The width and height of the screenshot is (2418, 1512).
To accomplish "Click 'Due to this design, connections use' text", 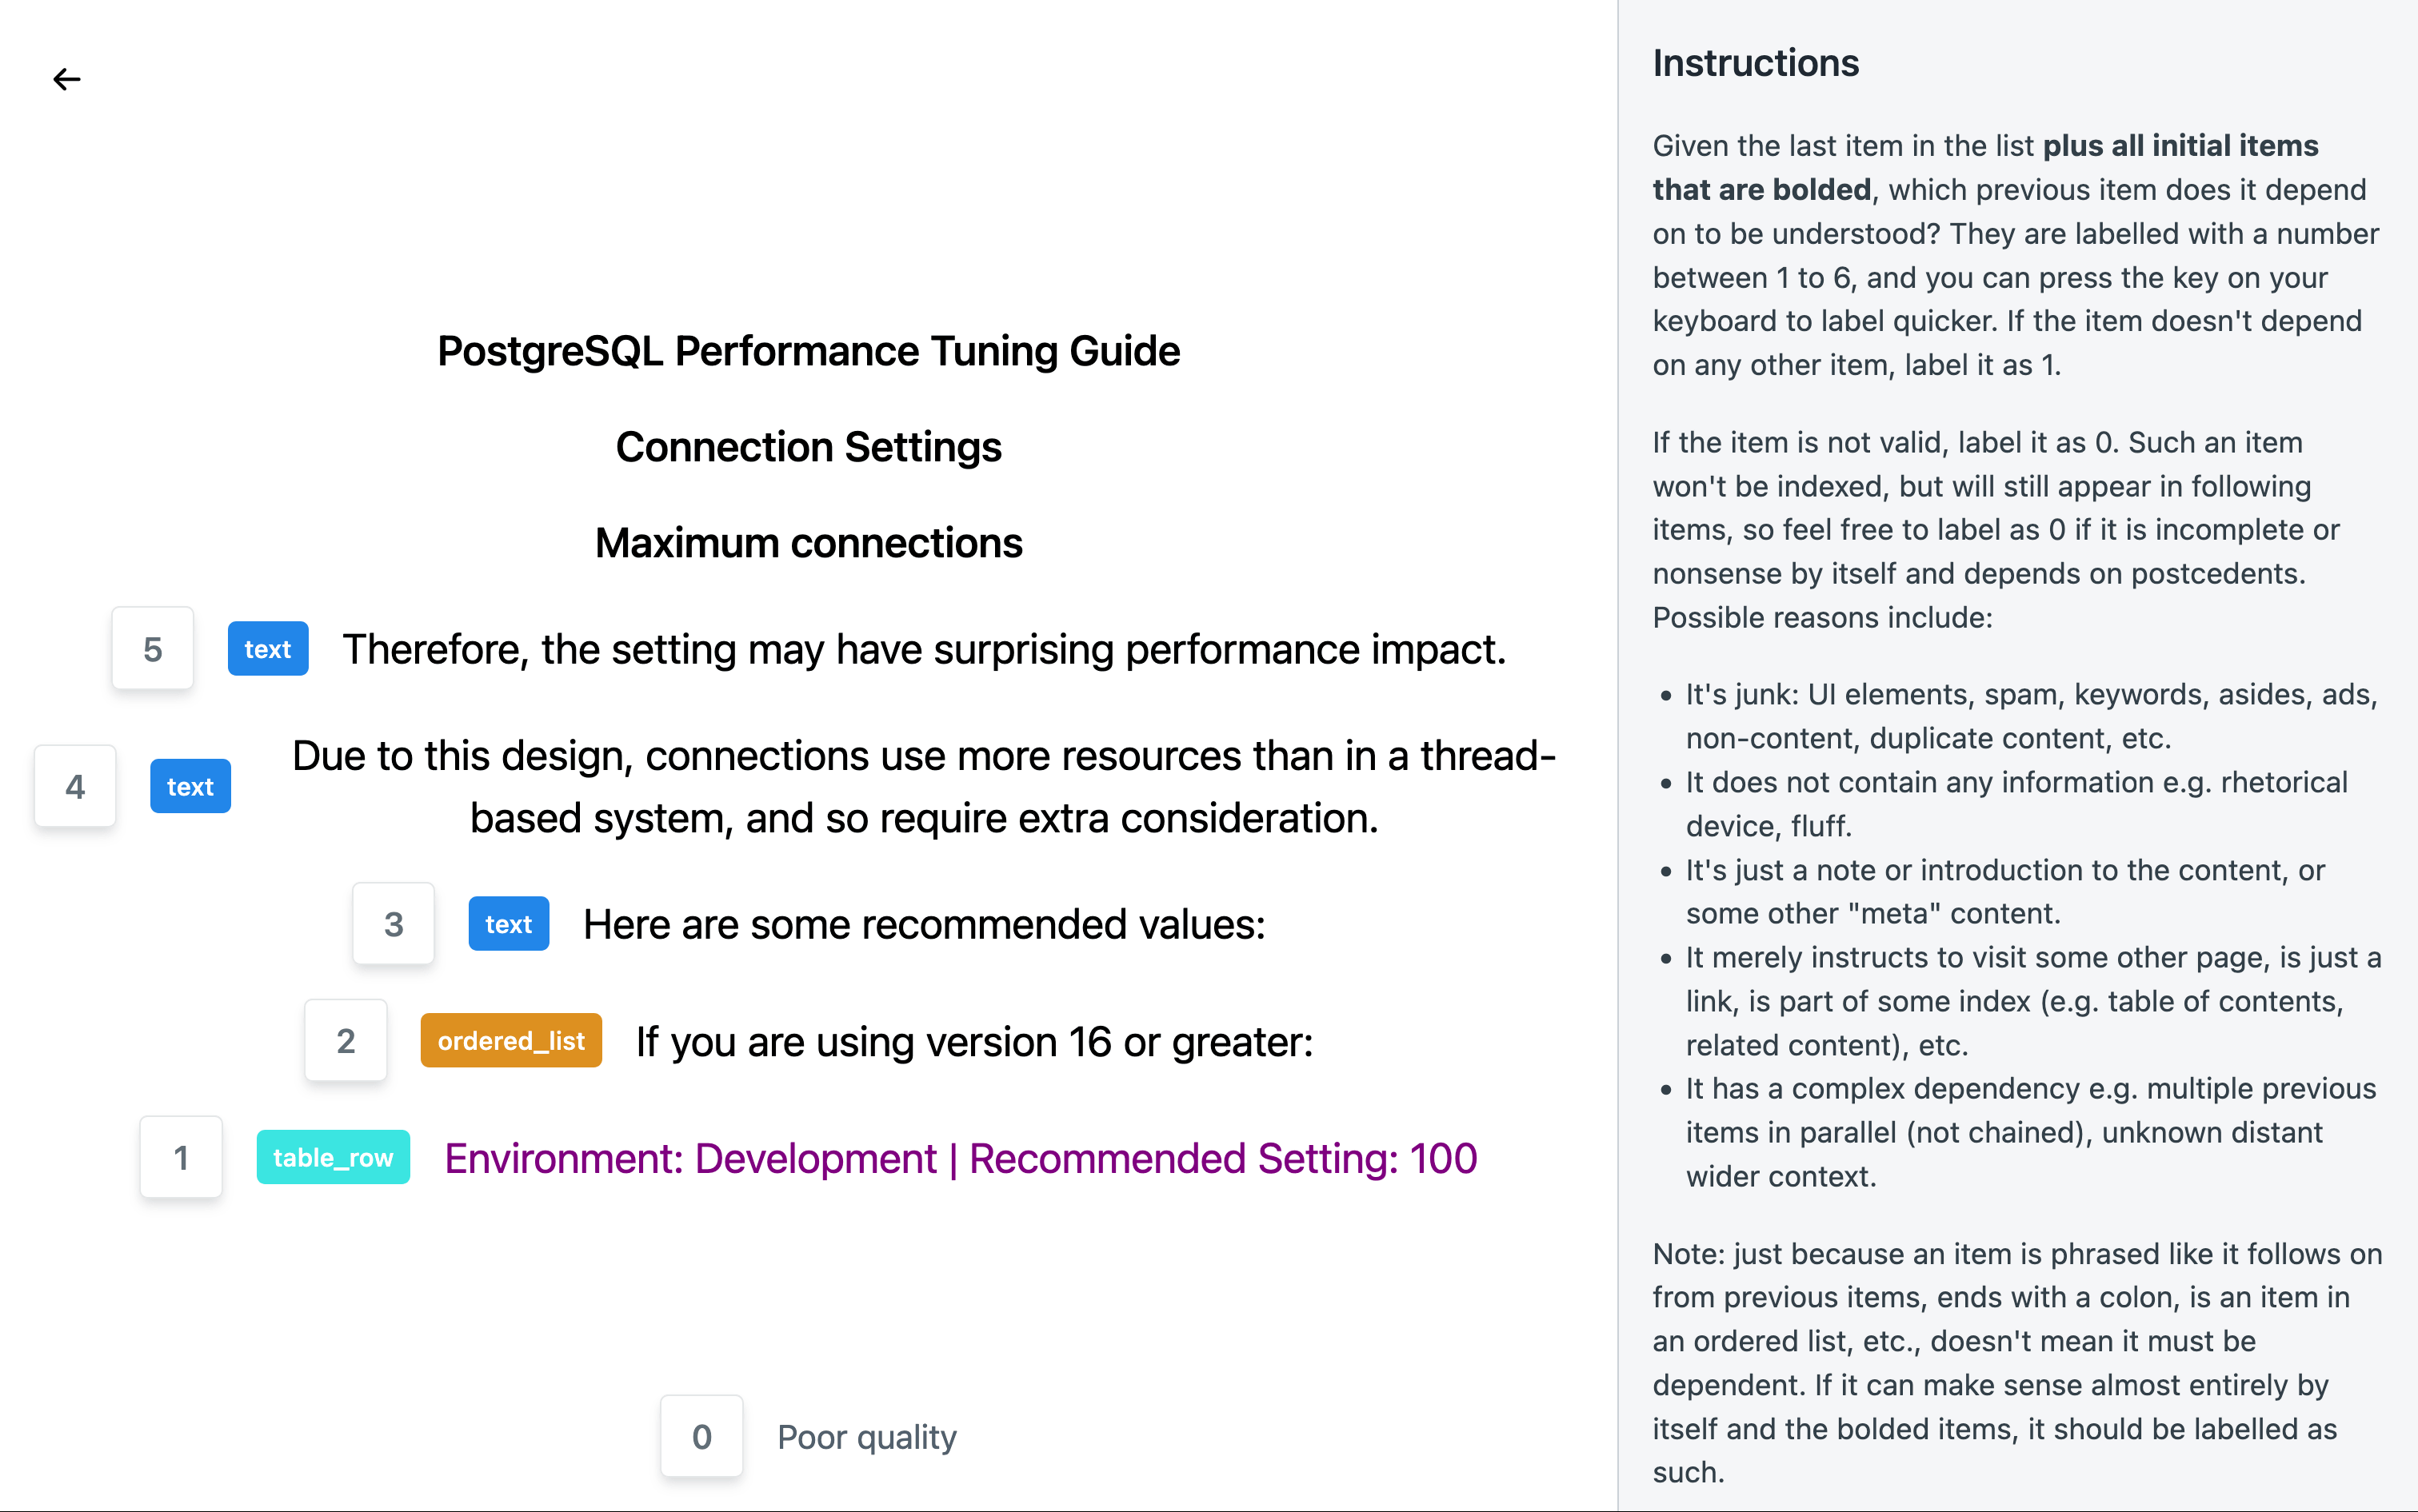I will click(x=925, y=786).
